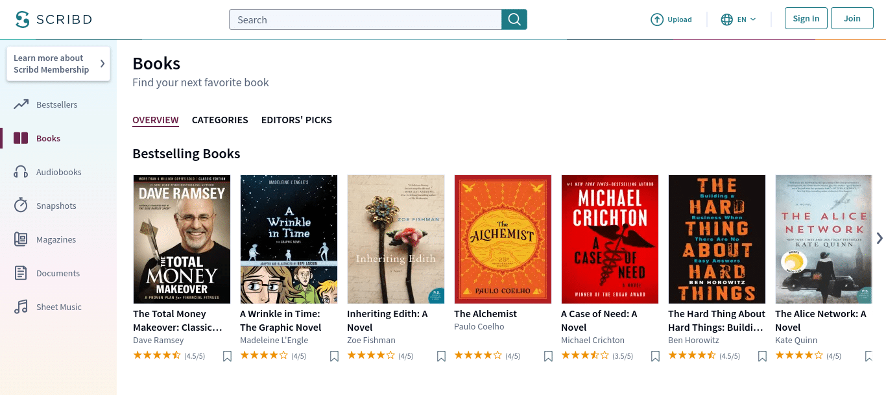Bookmark The Hard Thing About Hard Things
Viewport: 886px width, 395px height.
tap(762, 356)
